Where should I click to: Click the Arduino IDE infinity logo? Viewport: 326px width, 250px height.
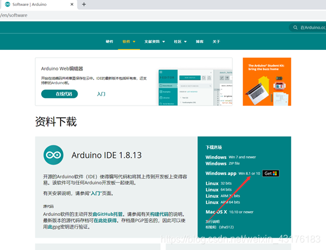[54, 155]
